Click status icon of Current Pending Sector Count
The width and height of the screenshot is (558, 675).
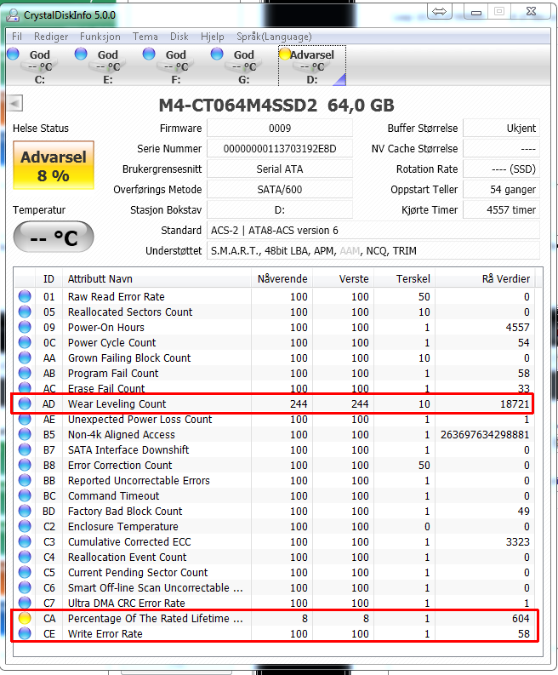coord(25,572)
